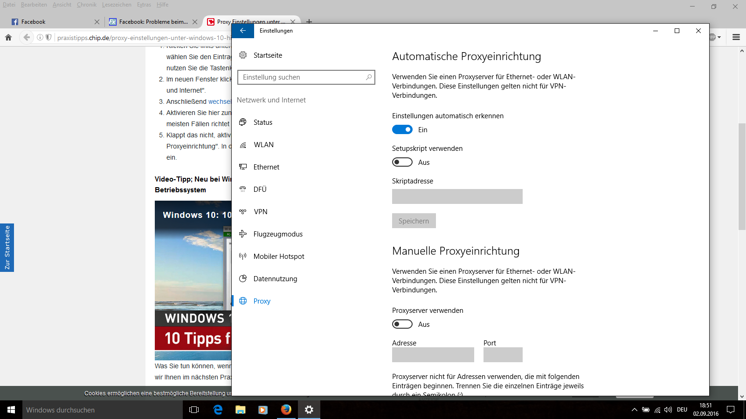This screenshot has width=746, height=419.
Task: Open new tab with plus button
Action: coord(309,21)
